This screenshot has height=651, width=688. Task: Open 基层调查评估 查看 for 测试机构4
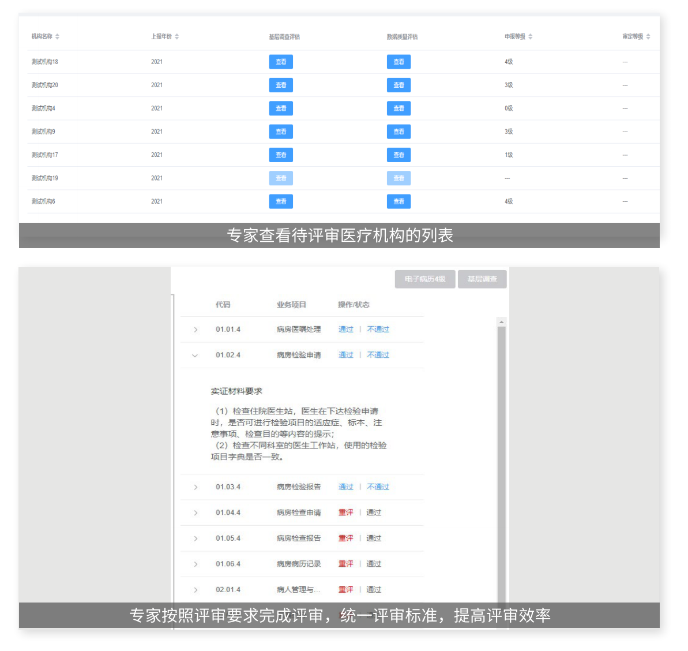click(281, 108)
